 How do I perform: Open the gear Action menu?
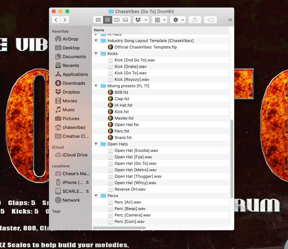[178, 20]
